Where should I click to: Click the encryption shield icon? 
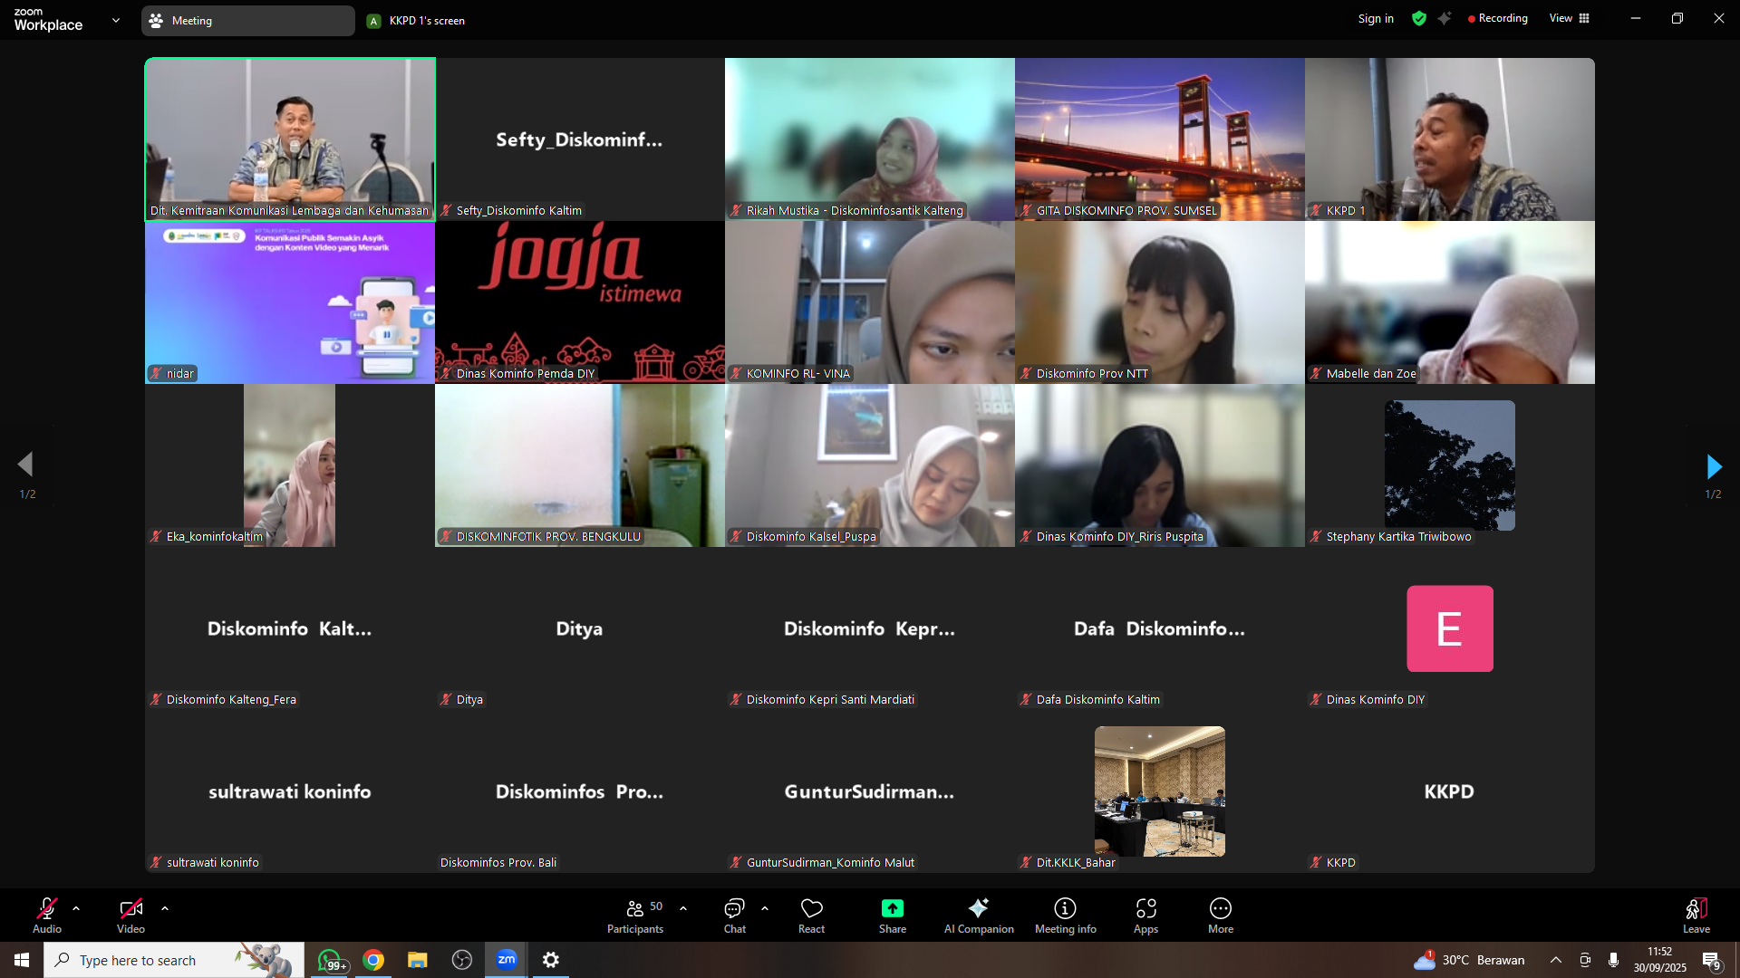pyautogui.click(x=1419, y=18)
